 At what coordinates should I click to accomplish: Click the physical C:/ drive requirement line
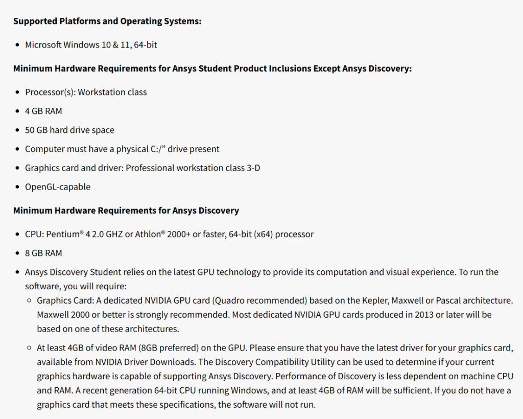pyautogui.click(x=122, y=149)
